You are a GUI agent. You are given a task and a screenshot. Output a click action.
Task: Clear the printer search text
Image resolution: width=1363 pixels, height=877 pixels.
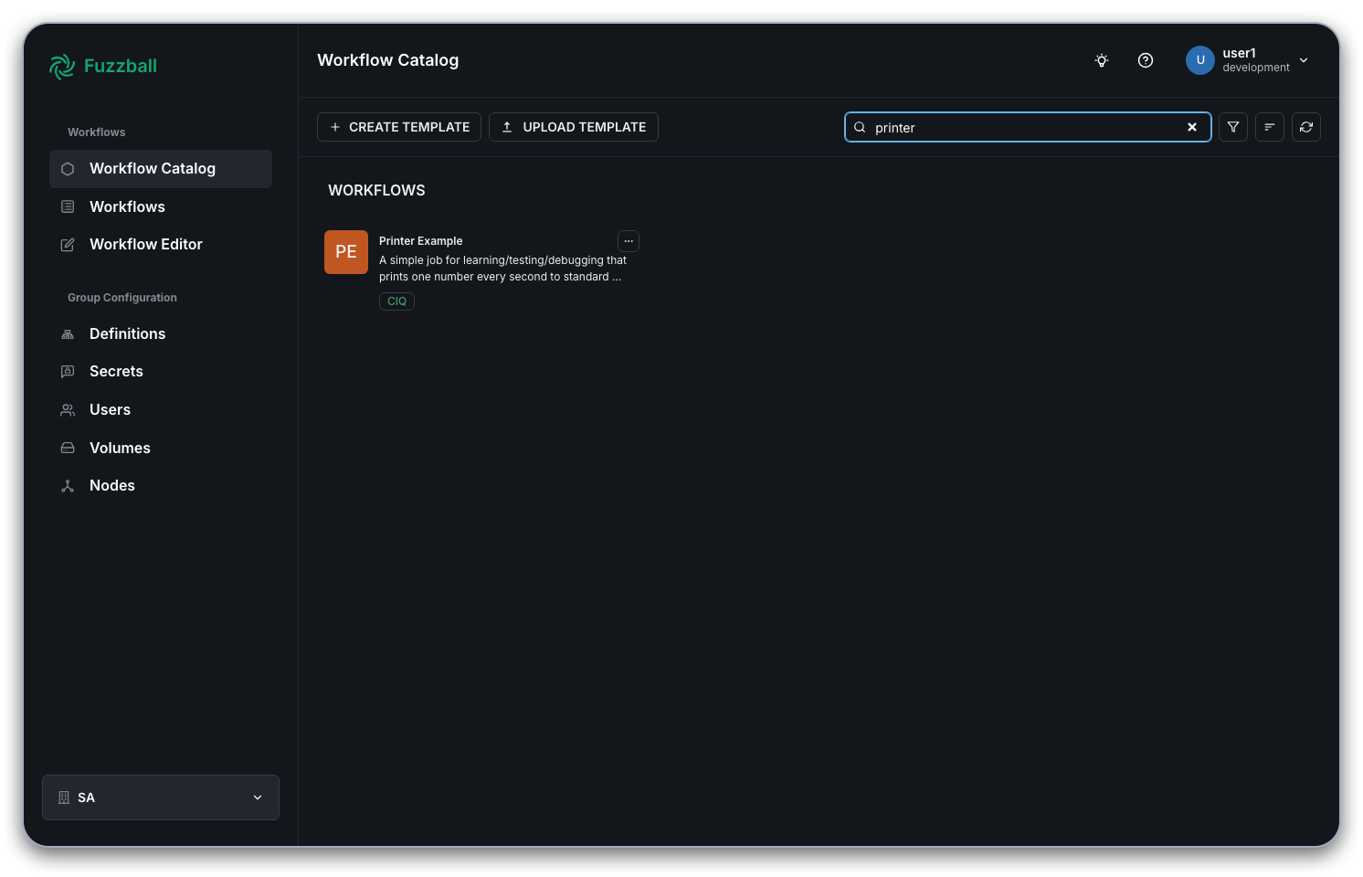[x=1192, y=127]
